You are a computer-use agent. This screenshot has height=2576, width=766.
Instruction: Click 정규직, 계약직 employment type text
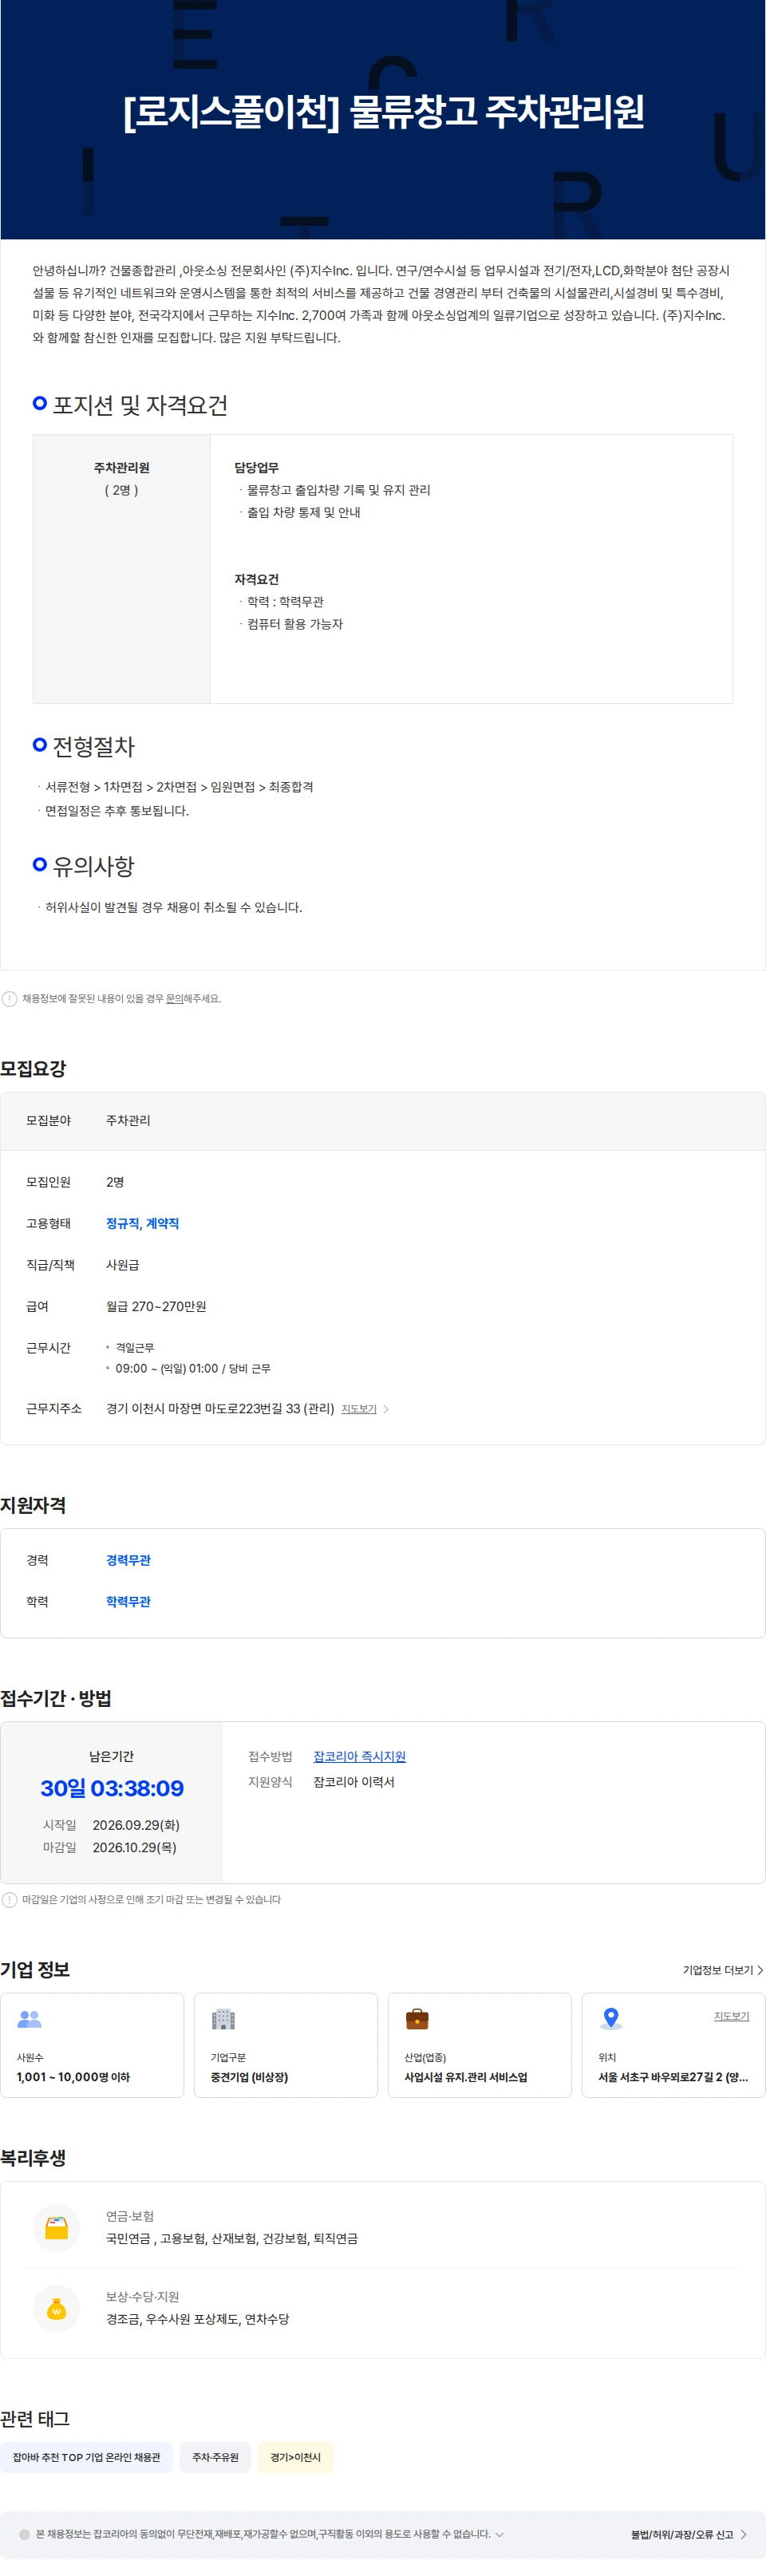tap(142, 1223)
